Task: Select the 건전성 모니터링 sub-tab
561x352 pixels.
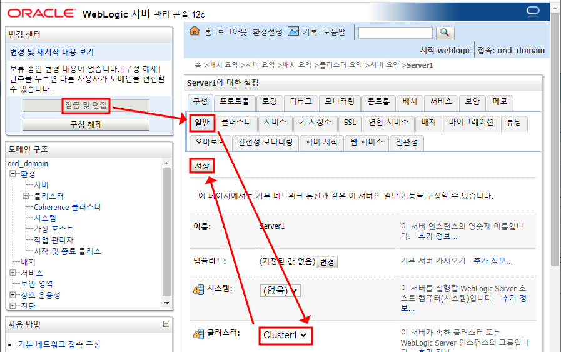Action: (265, 143)
